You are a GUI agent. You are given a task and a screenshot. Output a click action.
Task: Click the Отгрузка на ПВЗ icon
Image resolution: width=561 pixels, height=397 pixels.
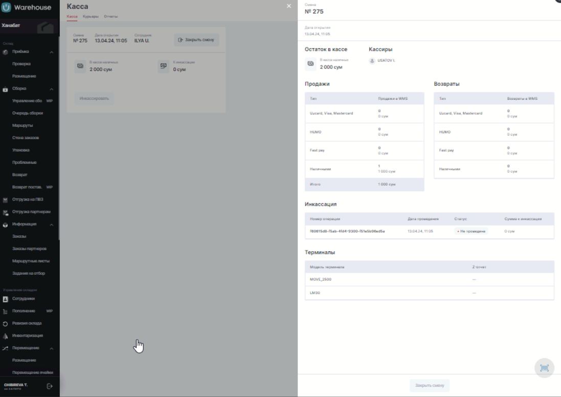(x=5, y=200)
